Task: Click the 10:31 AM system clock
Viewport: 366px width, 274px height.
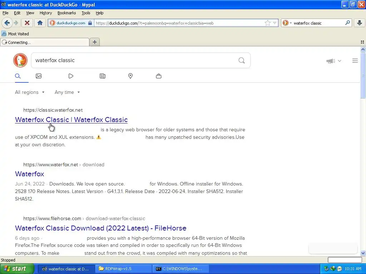Action: tap(353, 269)
